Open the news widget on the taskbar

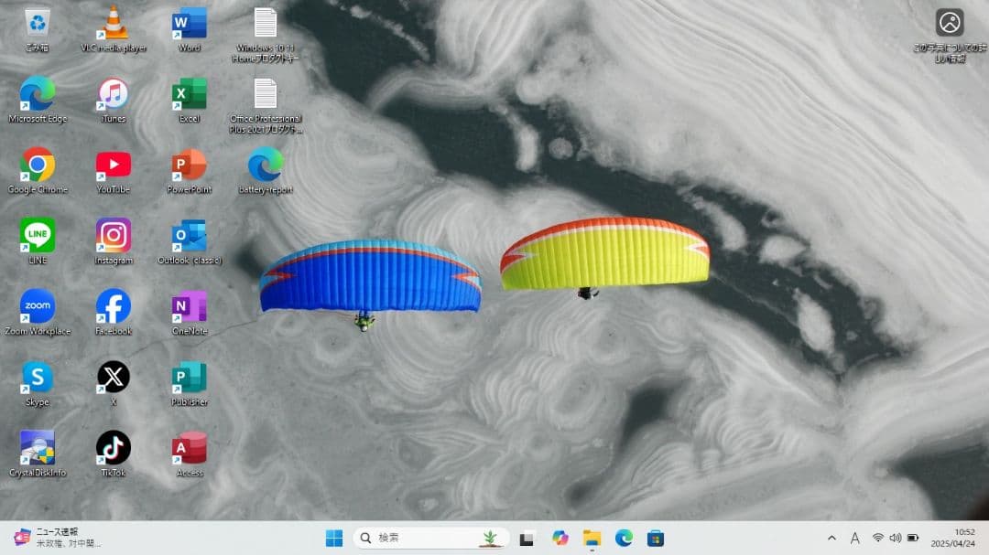[x=55, y=538]
